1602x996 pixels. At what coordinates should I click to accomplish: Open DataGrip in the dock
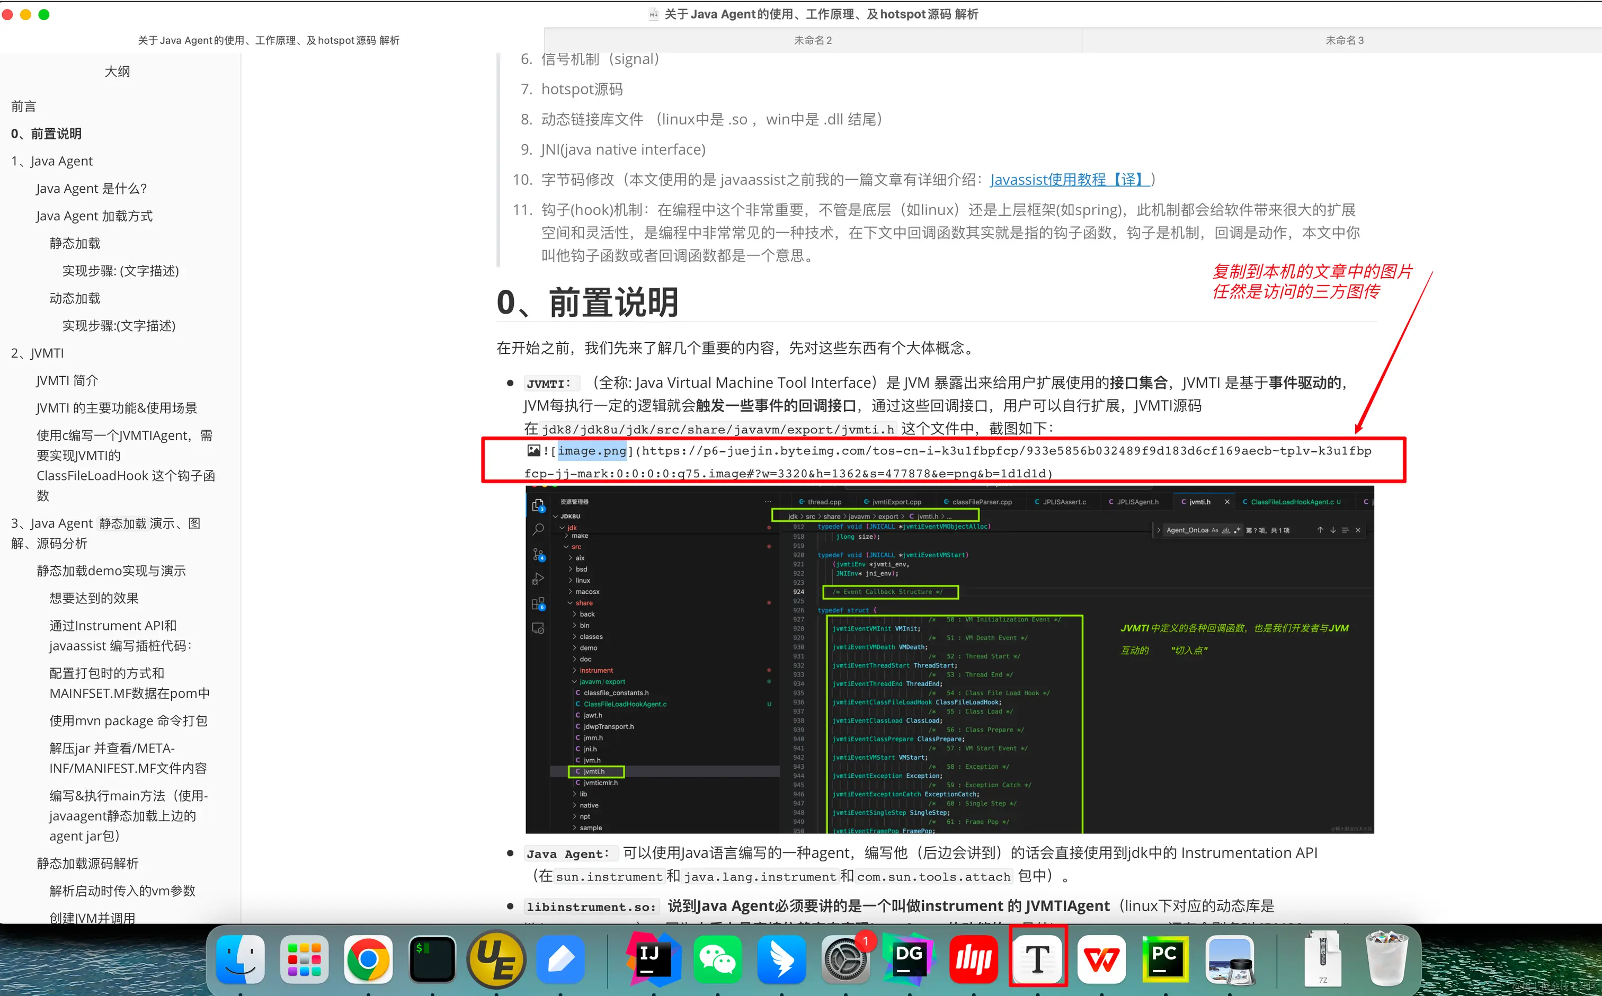click(x=909, y=959)
